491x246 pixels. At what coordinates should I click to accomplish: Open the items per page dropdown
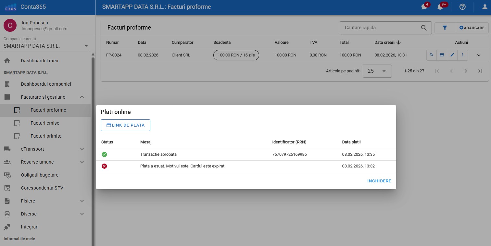point(377,71)
